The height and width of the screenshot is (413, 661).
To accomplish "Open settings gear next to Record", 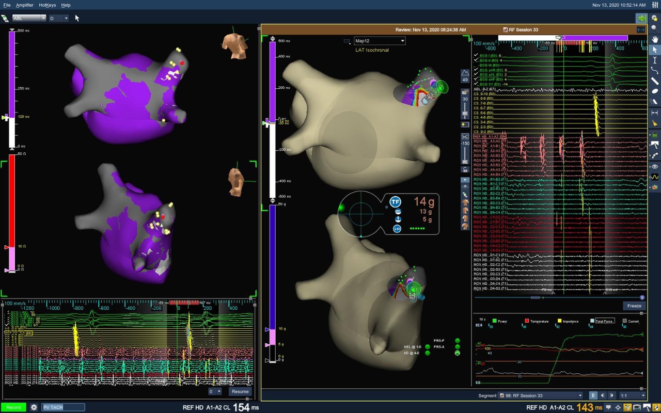I will pyautogui.click(x=34, y=407).
